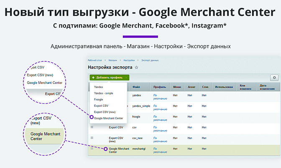This screenshot has width=281, height=168.
Task: Open По умолчанию profile link in merchantgl row
Action: point(160,150)
